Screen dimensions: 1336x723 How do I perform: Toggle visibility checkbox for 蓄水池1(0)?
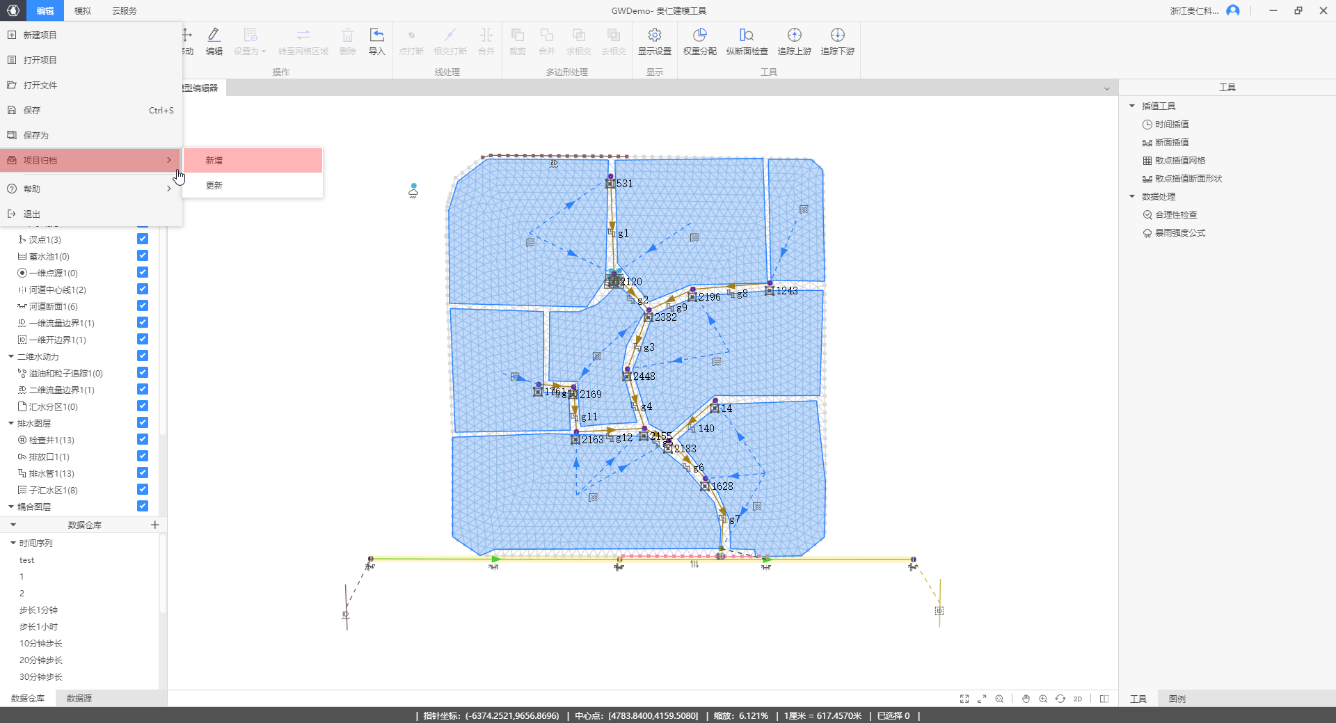143,255
